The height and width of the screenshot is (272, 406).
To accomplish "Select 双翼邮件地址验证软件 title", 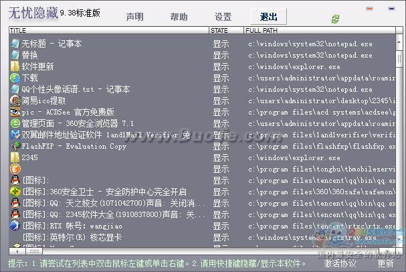I will click(x=62, y=135).
